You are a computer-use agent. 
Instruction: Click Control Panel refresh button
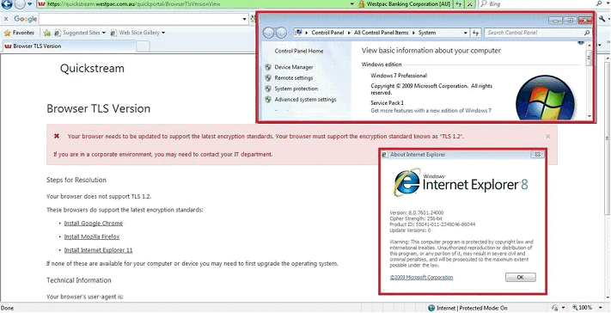476,33
